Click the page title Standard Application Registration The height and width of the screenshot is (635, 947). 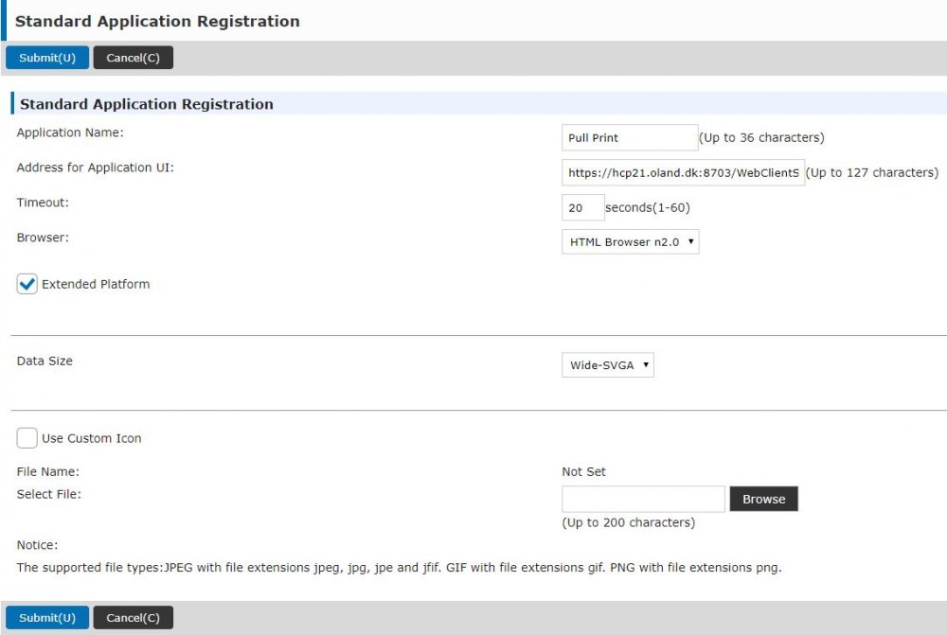pyautogui.click(x=157, y=21)
